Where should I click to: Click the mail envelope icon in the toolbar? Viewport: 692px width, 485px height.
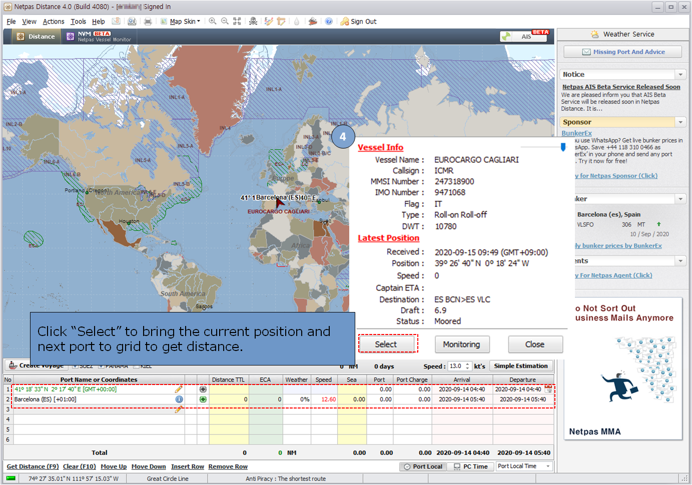pyautogui.click(x=116, y=21)
